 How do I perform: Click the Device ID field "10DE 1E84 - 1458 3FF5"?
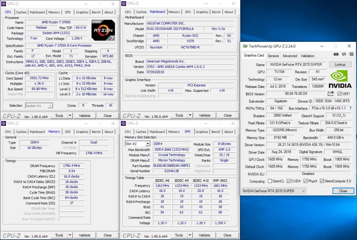pos(332,101)
